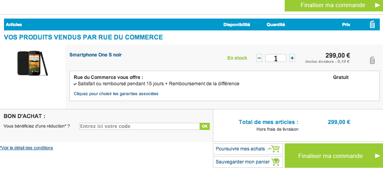Click 'Sauvegarder mon panier' button
This screenshot has width=383, height=169.
pyautogui.click(x=248, y=162)
